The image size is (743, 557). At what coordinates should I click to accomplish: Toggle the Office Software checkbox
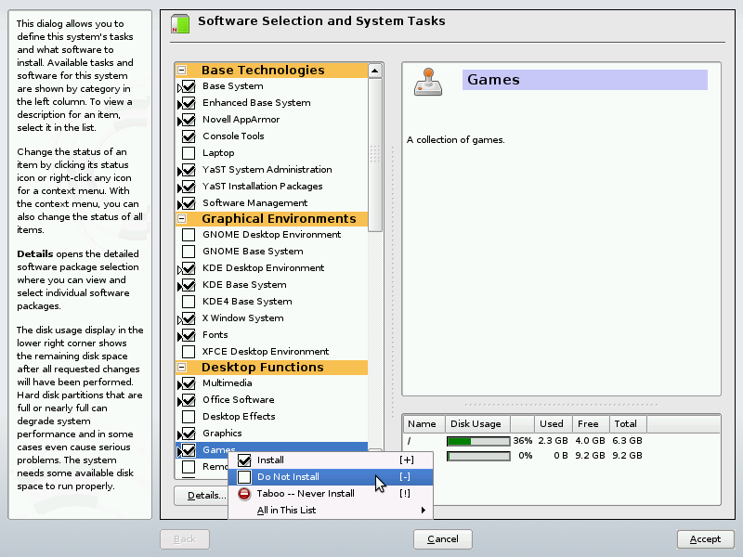tap(189, 400)
